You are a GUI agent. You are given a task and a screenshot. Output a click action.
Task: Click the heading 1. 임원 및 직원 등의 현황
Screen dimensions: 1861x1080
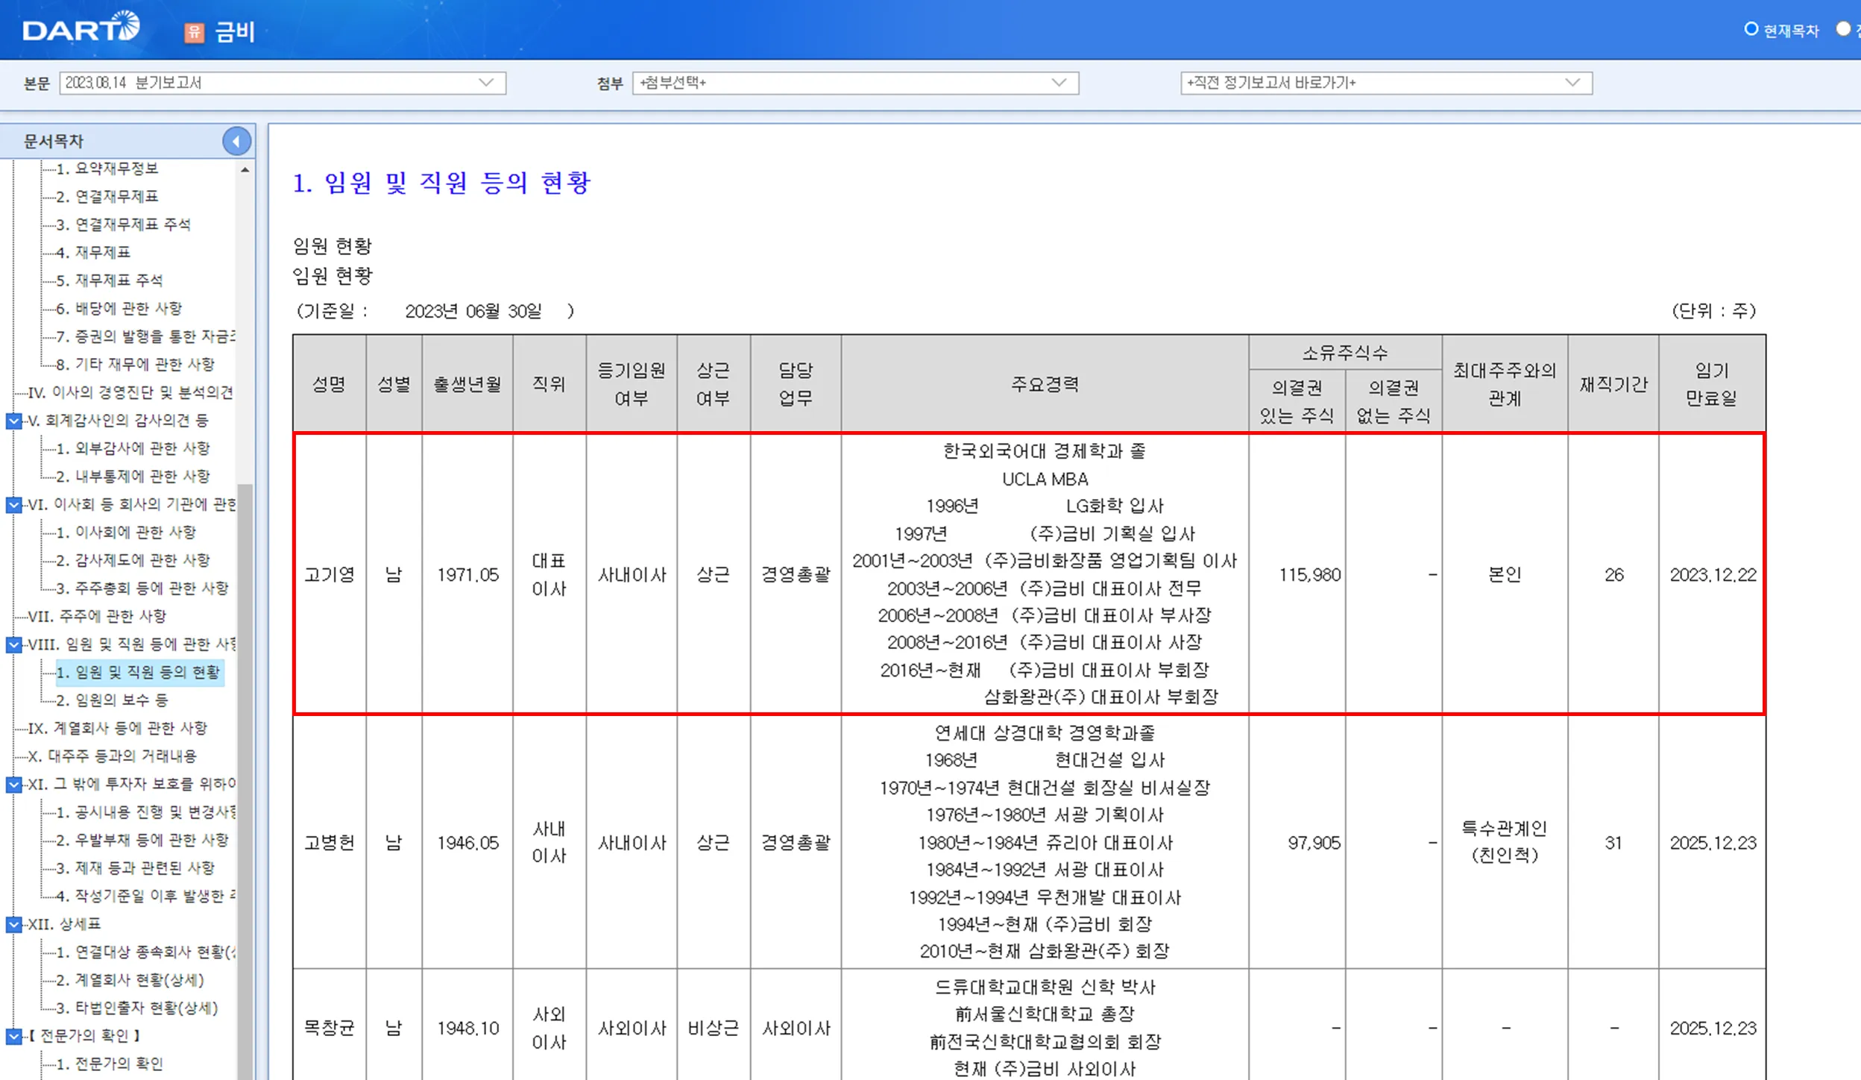tap(442, 183)
